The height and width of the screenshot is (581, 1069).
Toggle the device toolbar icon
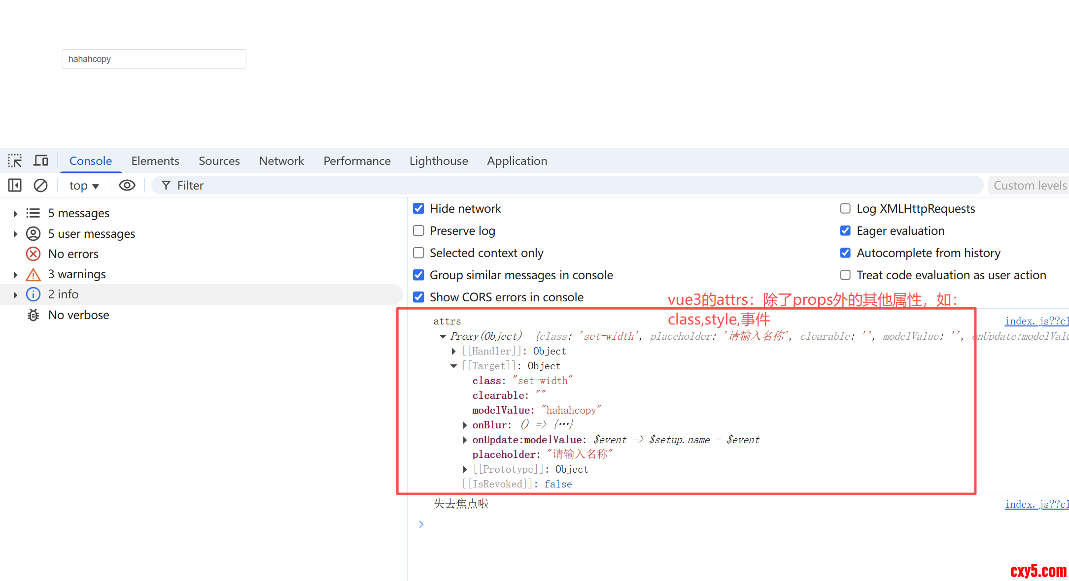click(x=41, y=161)
